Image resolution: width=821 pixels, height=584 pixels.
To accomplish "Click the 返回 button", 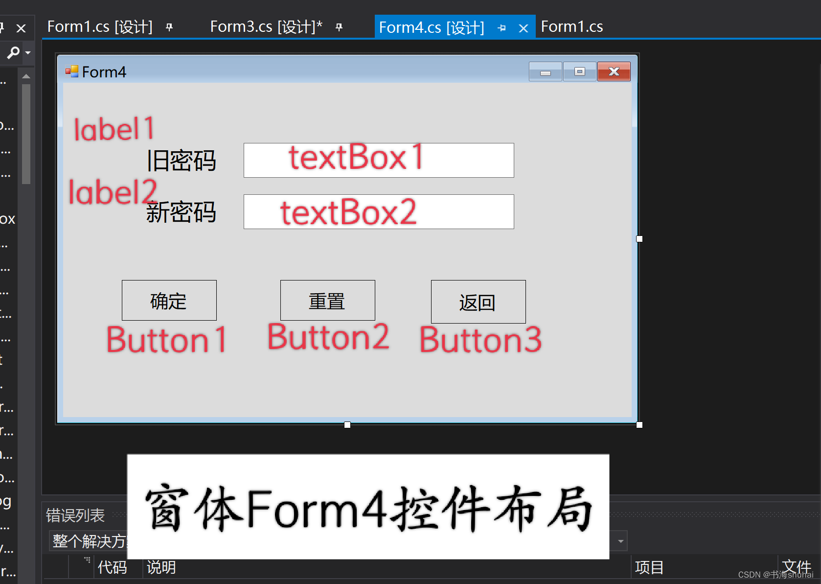I will [479, 302].
